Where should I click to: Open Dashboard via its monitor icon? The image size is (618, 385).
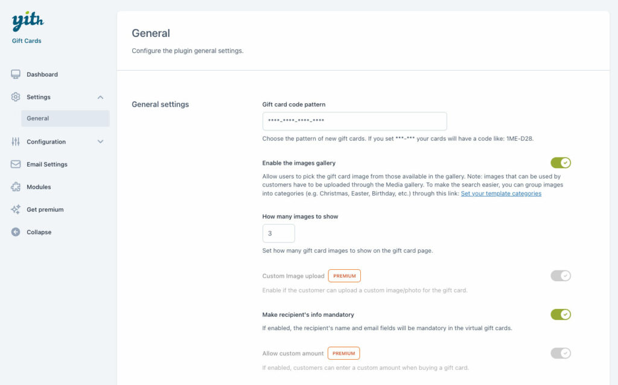pyautogui.click(x=16, y=74)
